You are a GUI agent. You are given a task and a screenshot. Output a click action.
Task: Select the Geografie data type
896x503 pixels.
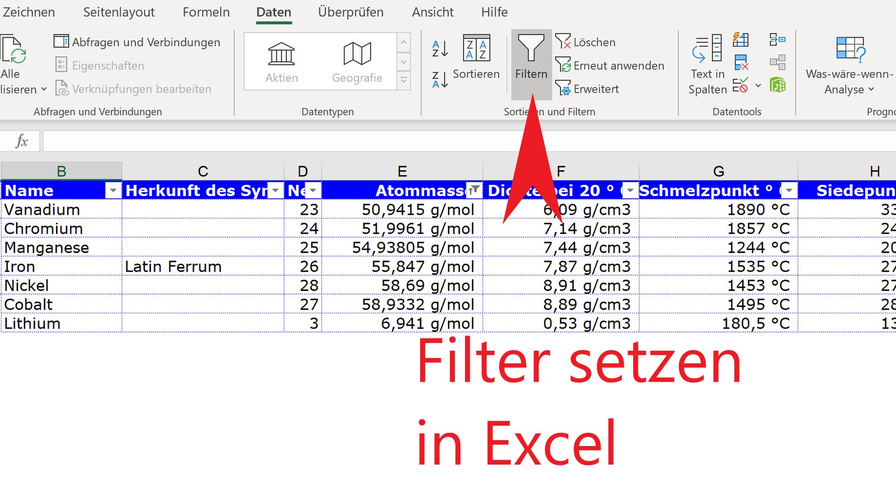[x=357, y=62]
